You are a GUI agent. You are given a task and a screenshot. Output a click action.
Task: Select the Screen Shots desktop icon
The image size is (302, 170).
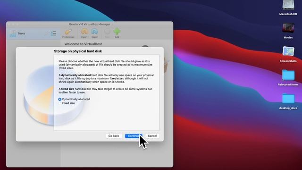pyautogui.click(x=288, y=54)
